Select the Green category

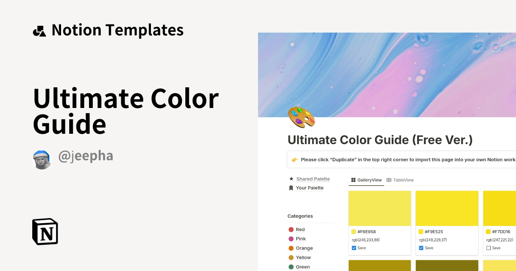[303, 267]
